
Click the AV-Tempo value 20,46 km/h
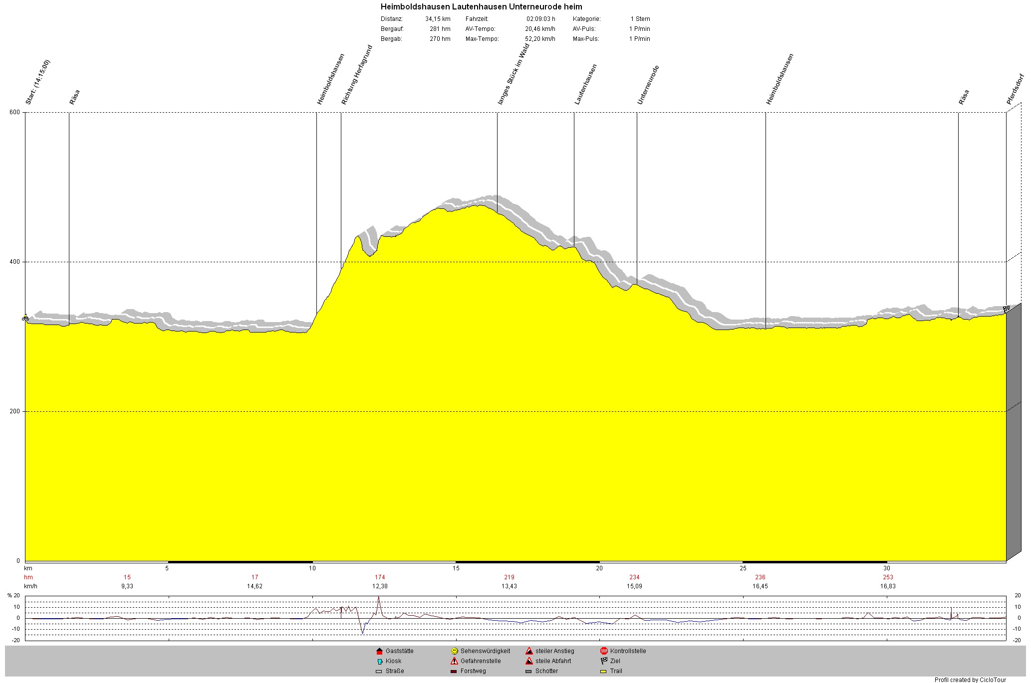(540, 29)
